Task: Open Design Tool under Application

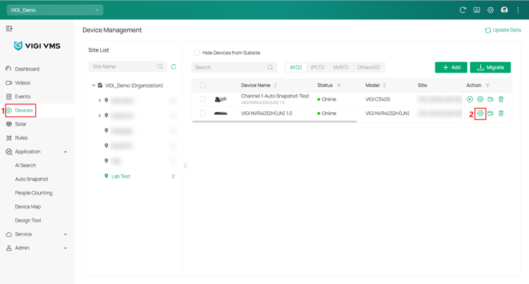Action: (x=28, y=220)
